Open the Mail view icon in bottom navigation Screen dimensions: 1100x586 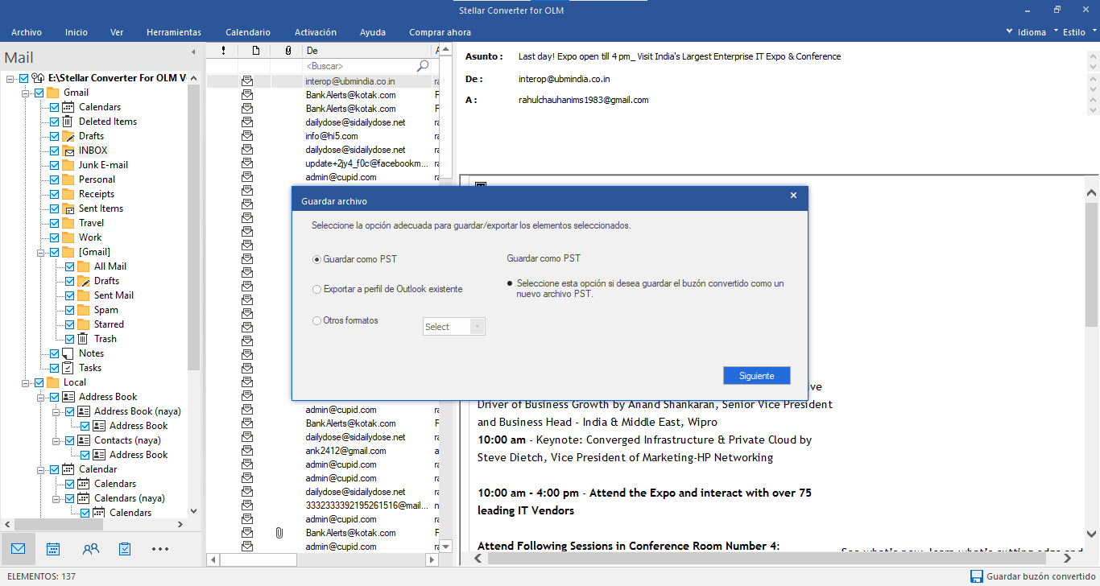click(x=18, y=549)
